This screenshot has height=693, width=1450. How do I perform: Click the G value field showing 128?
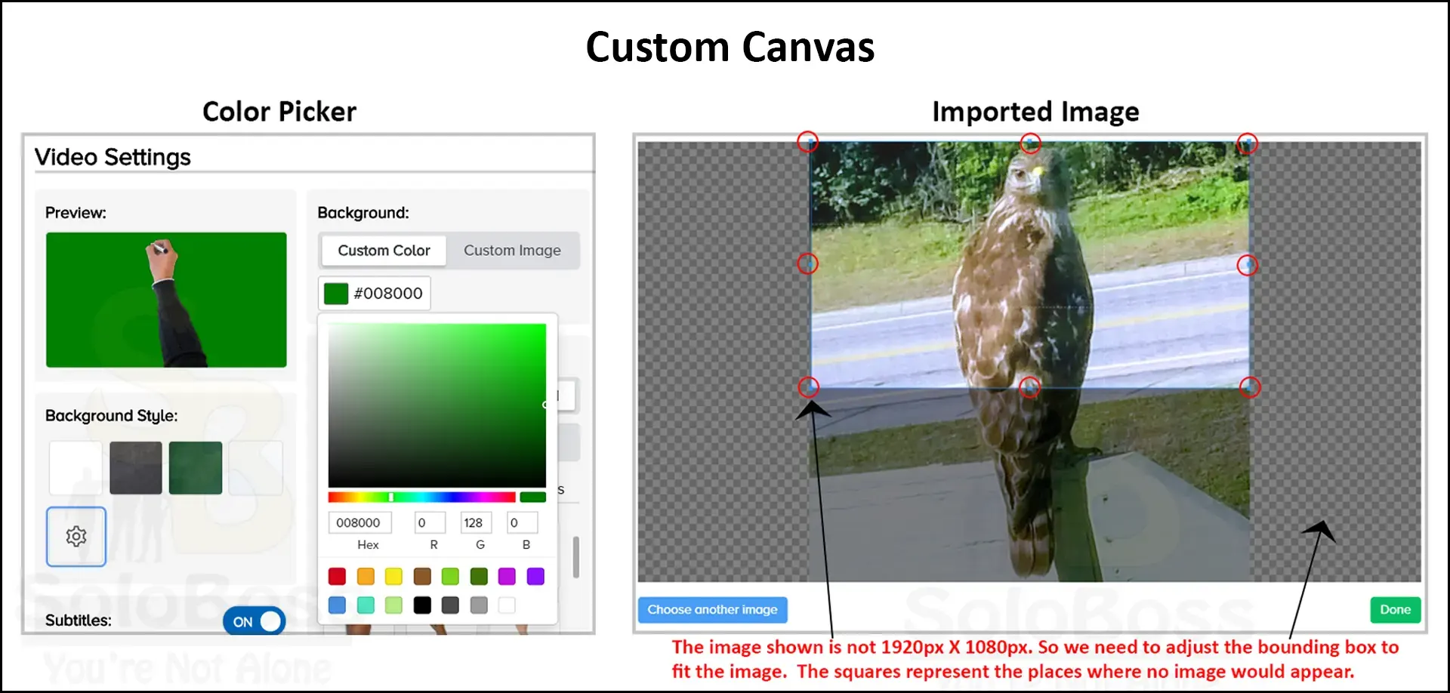point(476,522)
